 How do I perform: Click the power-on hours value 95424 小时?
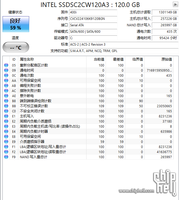165,38
